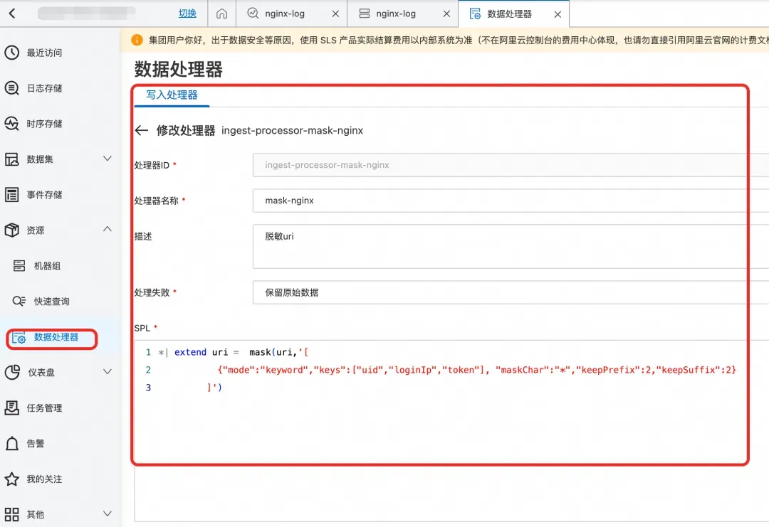Go back using arrow beside 修改处理器
Screen dimensions: 769x527
point(141,130)
